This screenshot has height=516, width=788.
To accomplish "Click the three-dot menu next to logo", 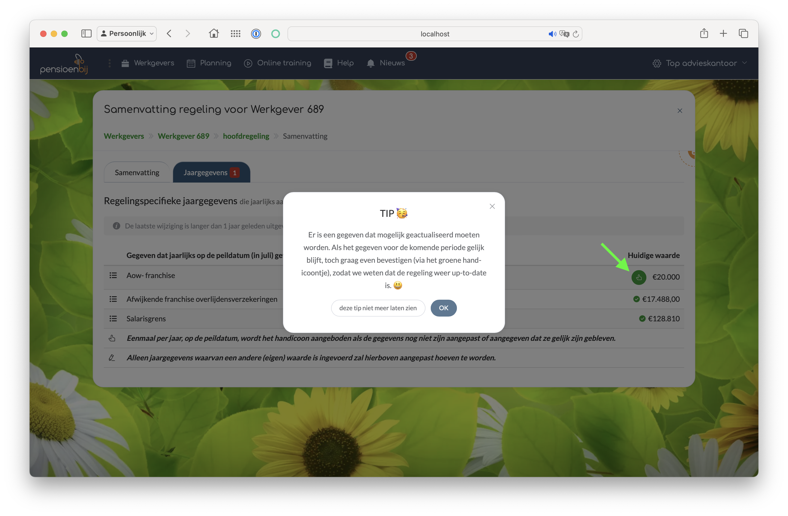I will [110, 63].
